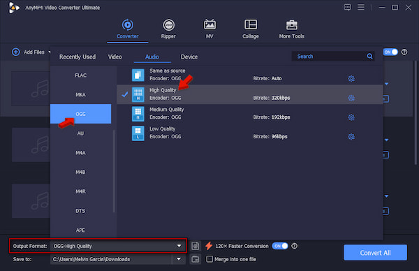Switch to Recently Used format tab

point(78,57)
